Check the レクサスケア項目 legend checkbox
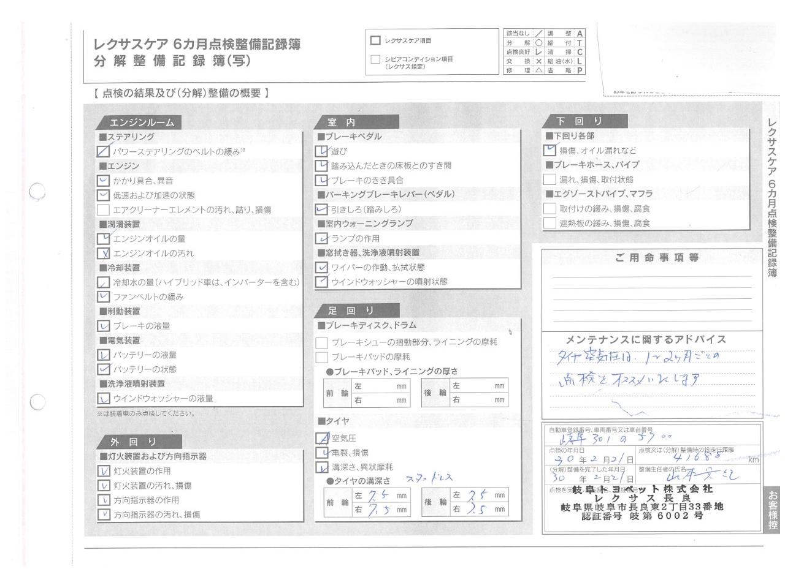Image resolution: width=785 pixels, height=588 pixels. pos(375,40)
